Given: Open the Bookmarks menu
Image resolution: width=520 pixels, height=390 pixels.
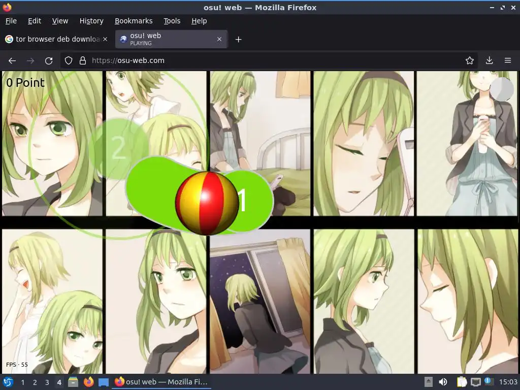Looking at the screenshot, I should 134,21.
